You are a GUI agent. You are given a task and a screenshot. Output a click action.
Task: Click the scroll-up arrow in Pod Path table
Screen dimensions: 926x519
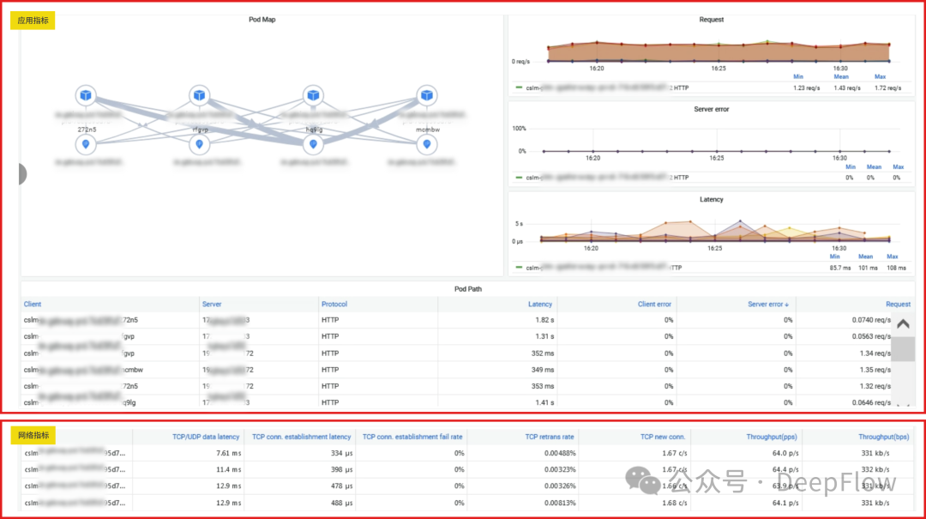903,324
